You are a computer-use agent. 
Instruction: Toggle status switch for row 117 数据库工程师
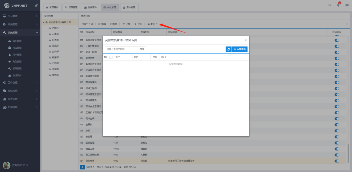pos(337,76)
